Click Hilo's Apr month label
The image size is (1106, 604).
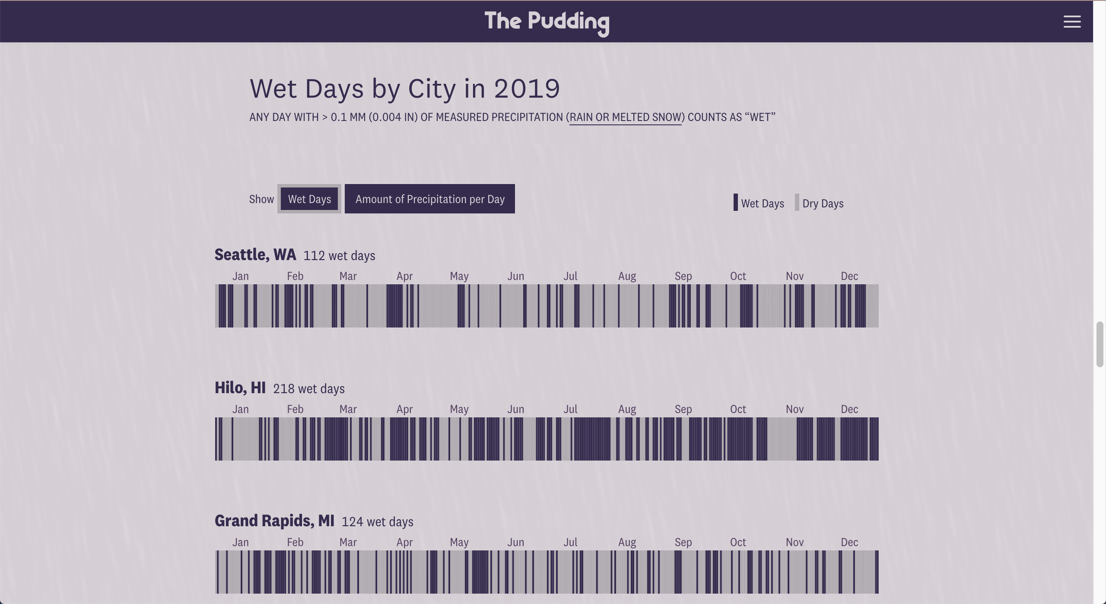[405, 409]
